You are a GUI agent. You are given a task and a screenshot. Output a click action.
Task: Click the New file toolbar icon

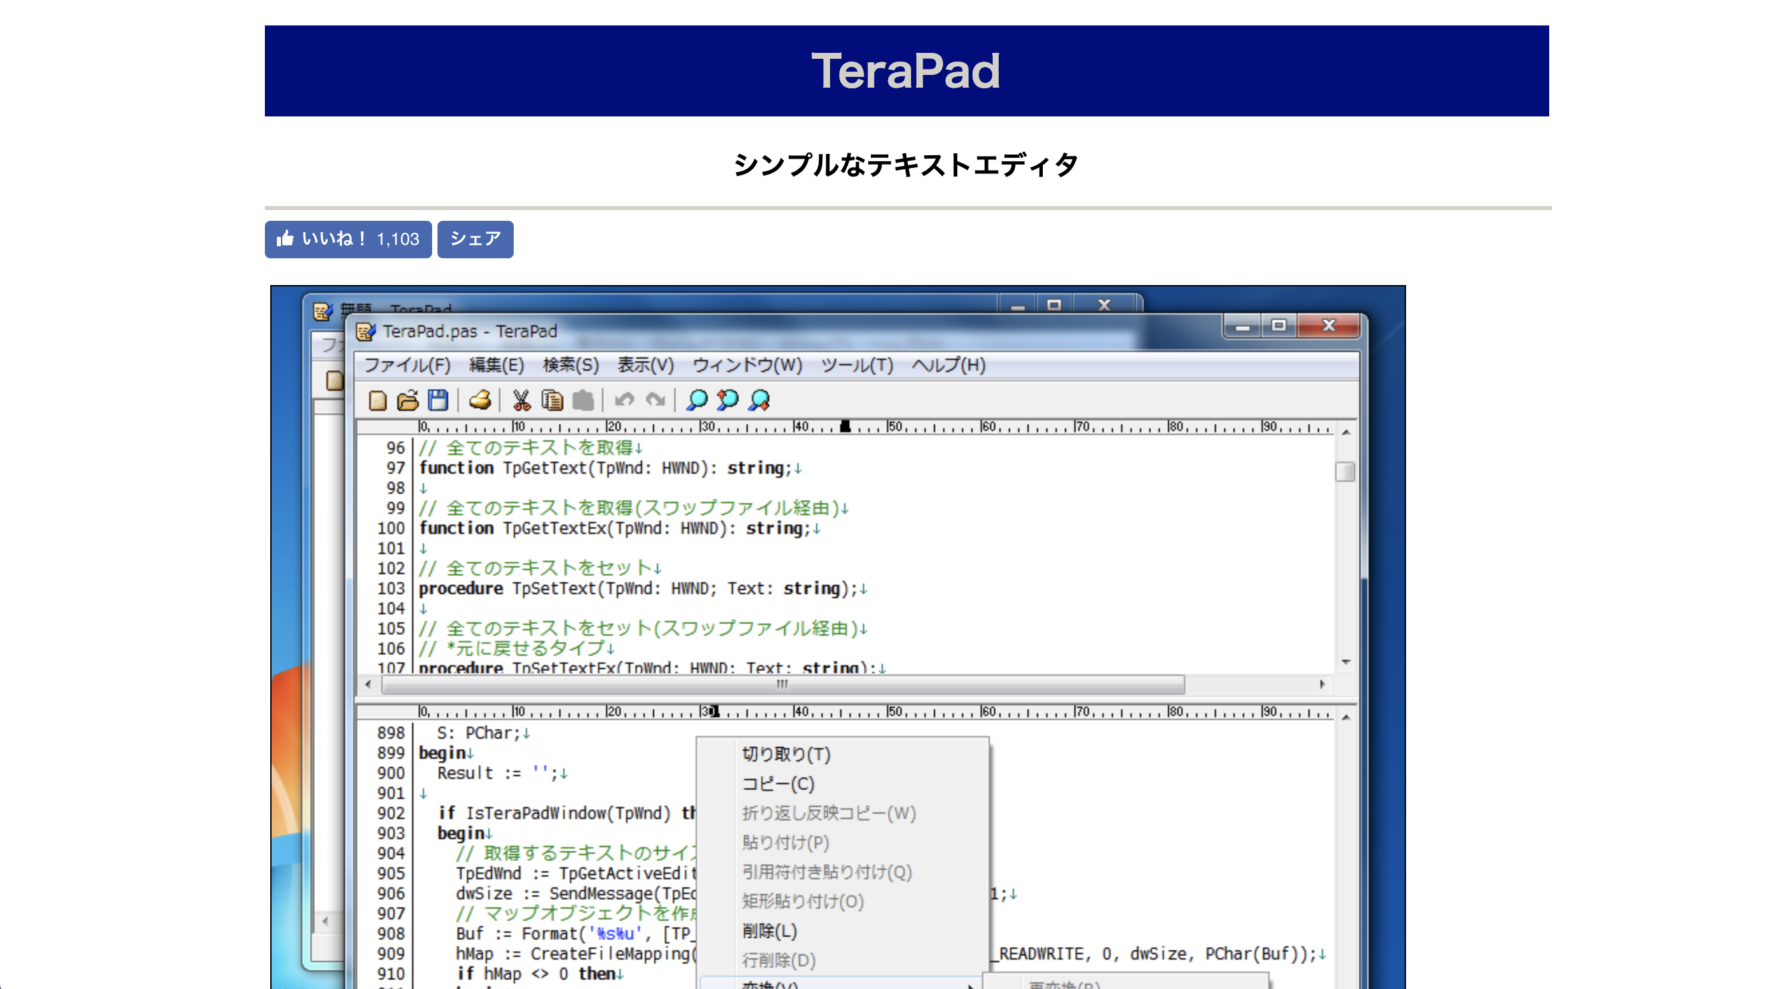pos(377,400)
